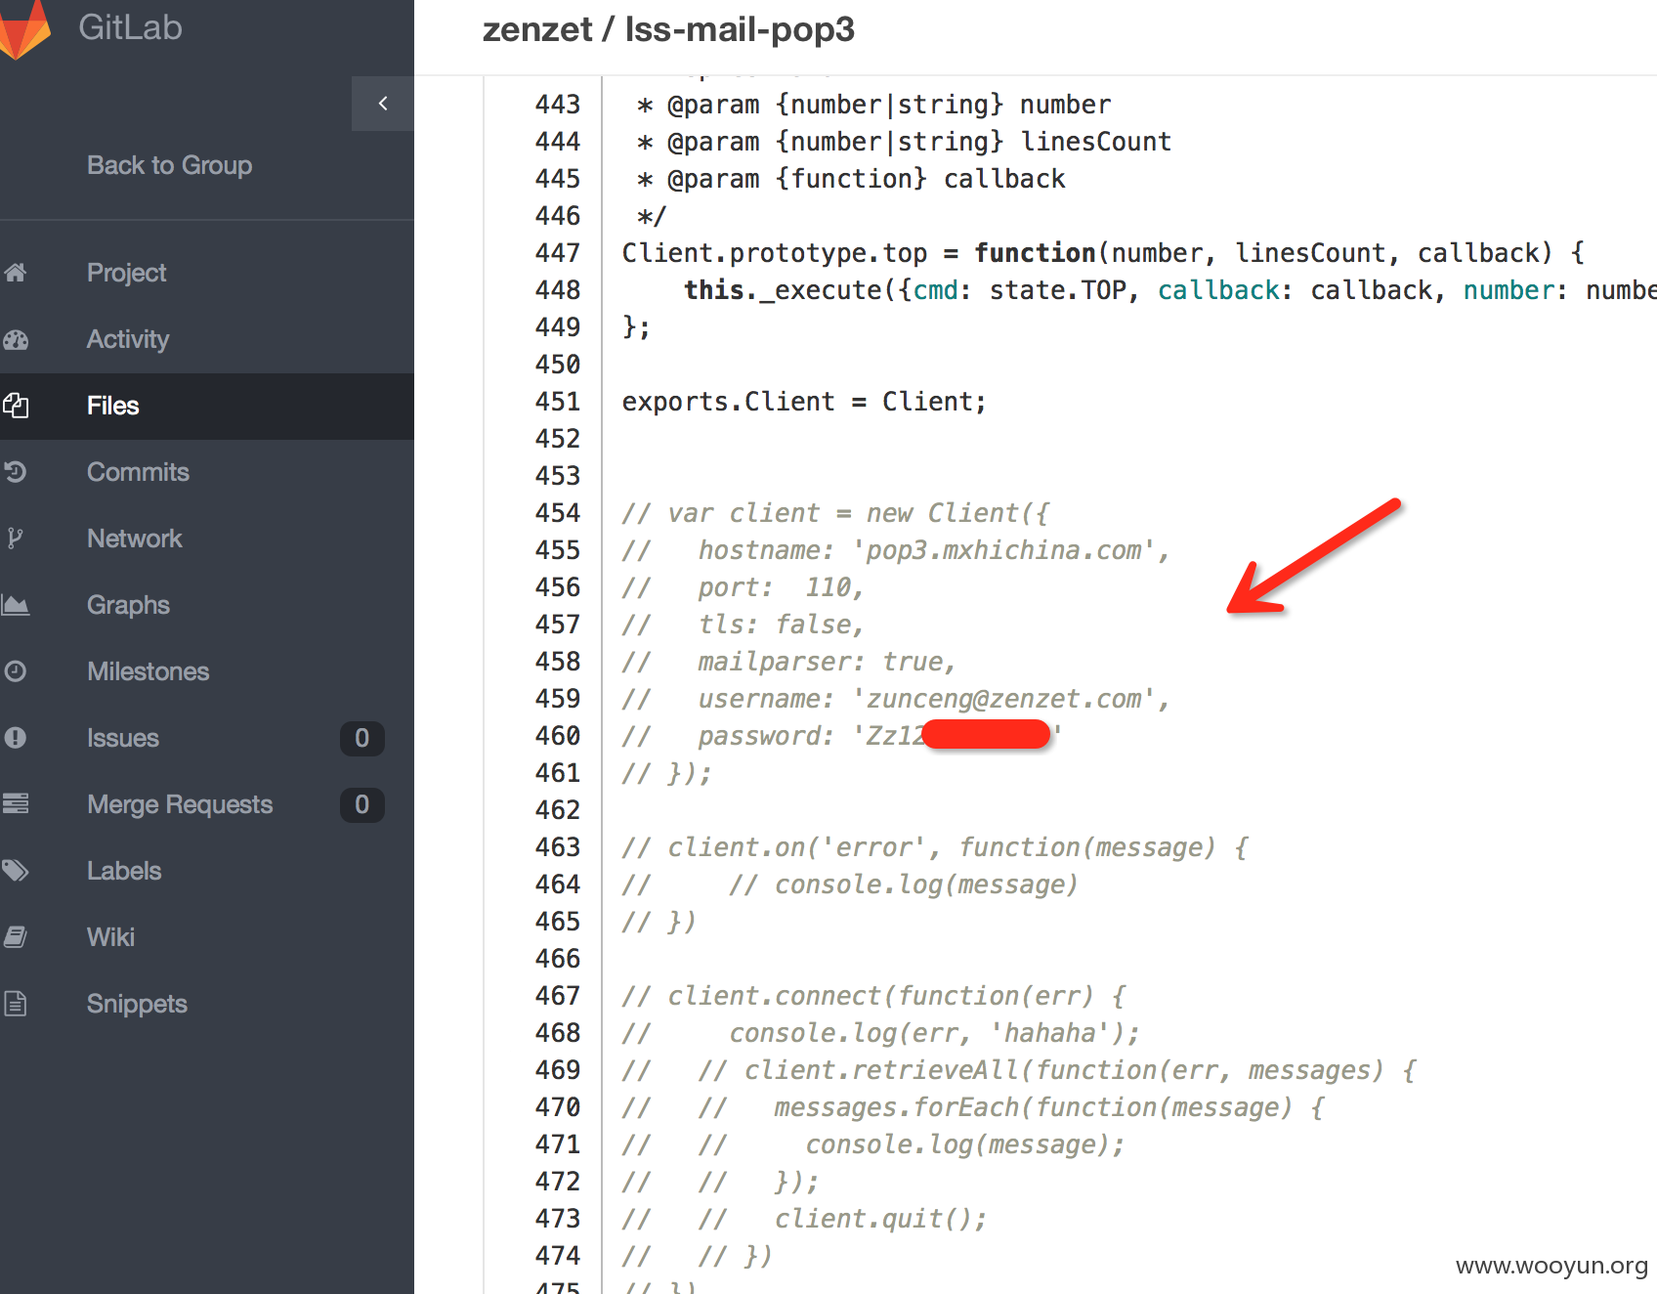Image resolution: width=1657 pixels, height=1294 pixels.
Task: Click line number 447
Action: click(x=558, y=253)
